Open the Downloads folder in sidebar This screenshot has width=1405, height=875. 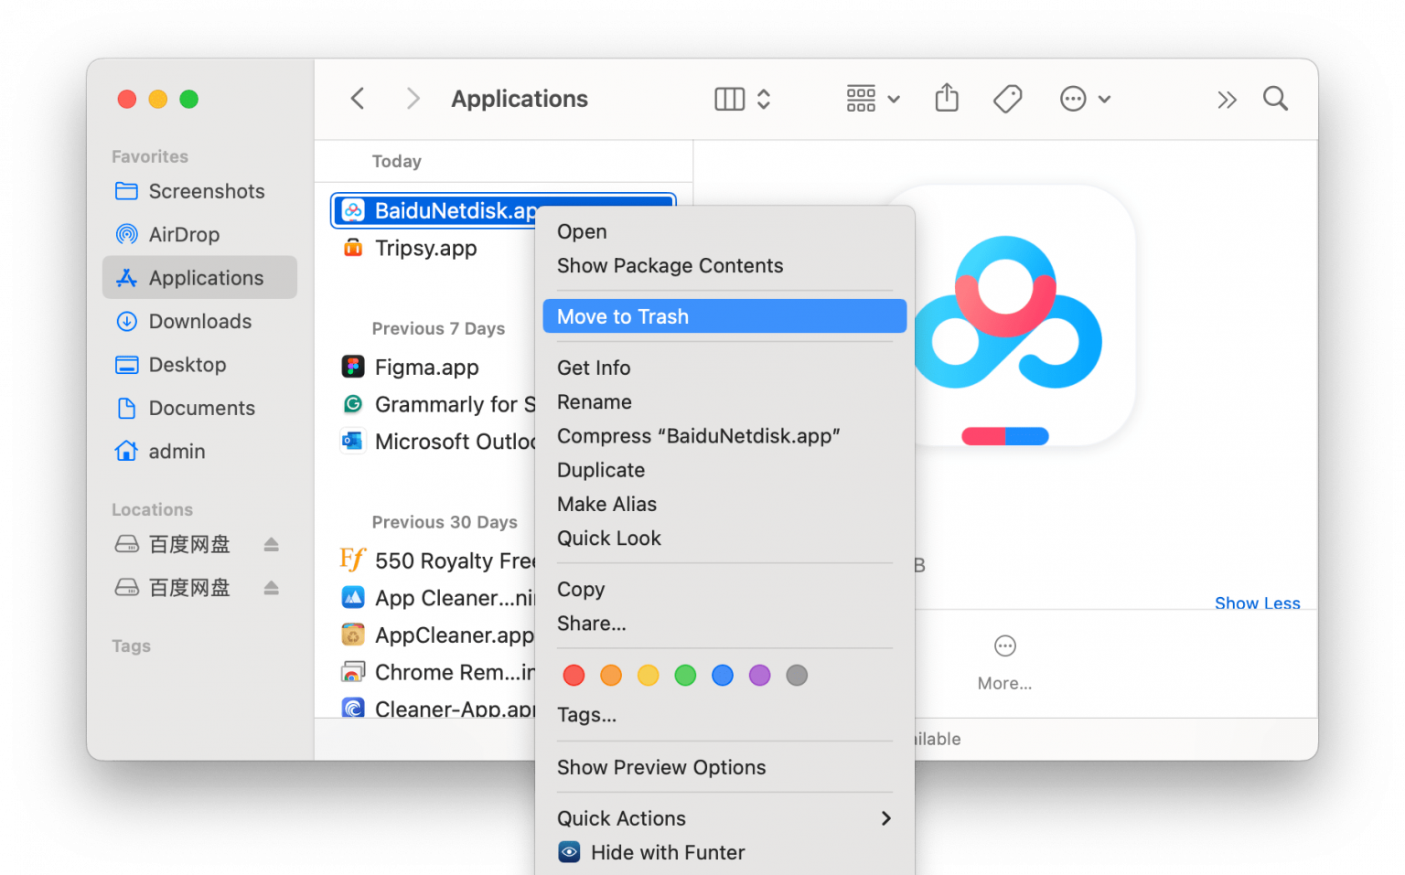(199, 322)
